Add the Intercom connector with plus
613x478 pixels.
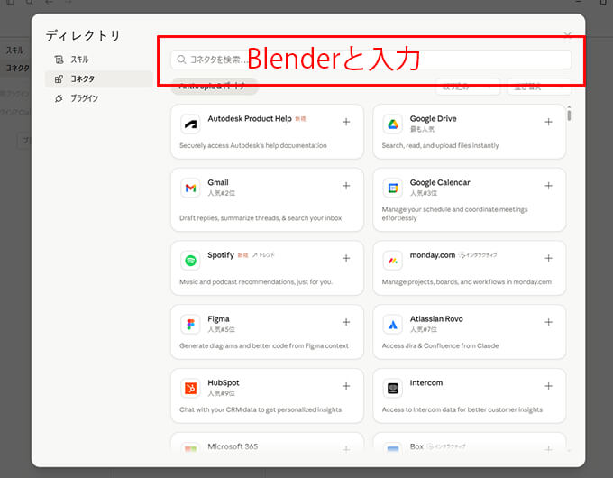coord(548,386)
